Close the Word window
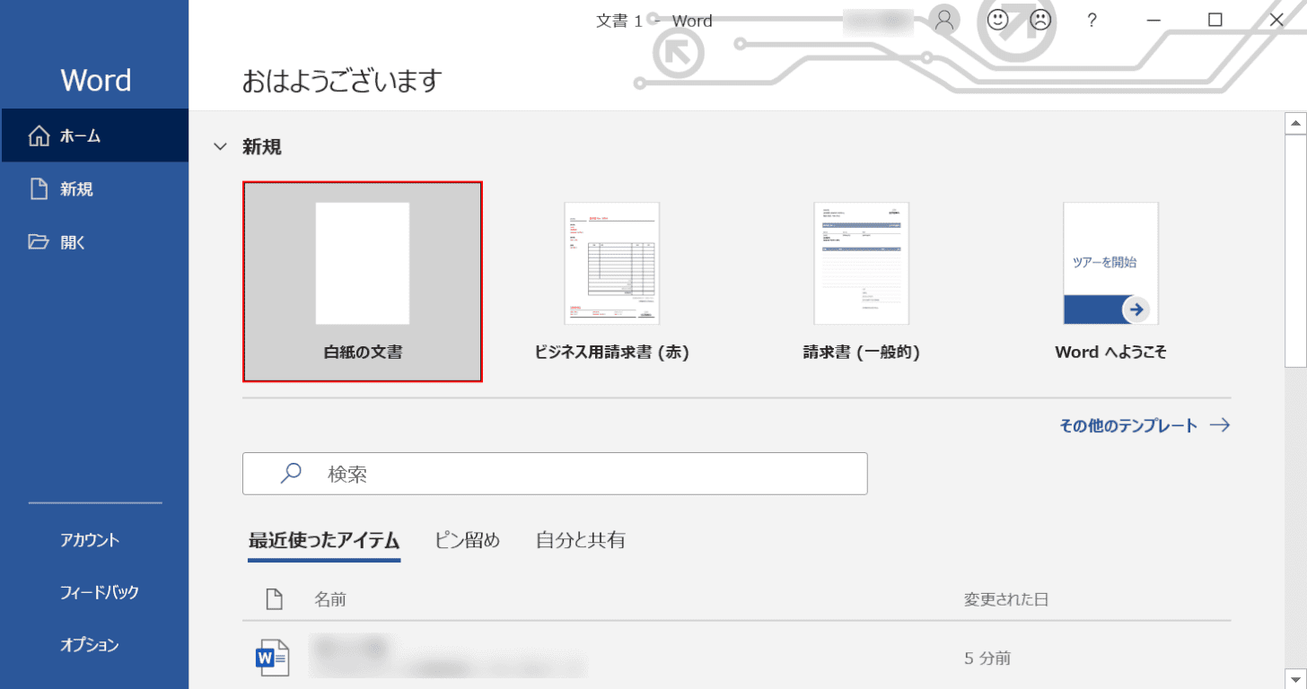The image size is (1307, 689). (x=1276, y=20)
